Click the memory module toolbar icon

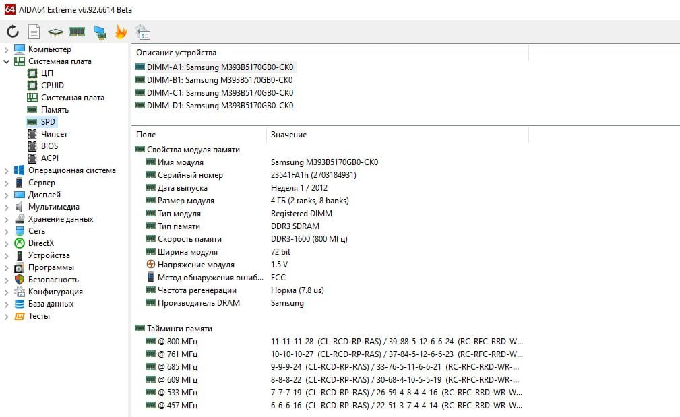click(78, 32)
